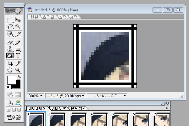Toggle slices visibility

pyautogui.click(x=18, y=95)
